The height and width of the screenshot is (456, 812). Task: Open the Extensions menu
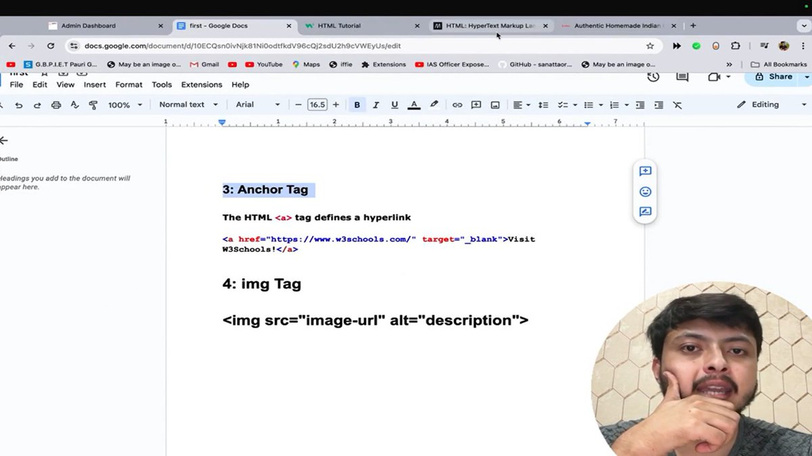(202, 85)
